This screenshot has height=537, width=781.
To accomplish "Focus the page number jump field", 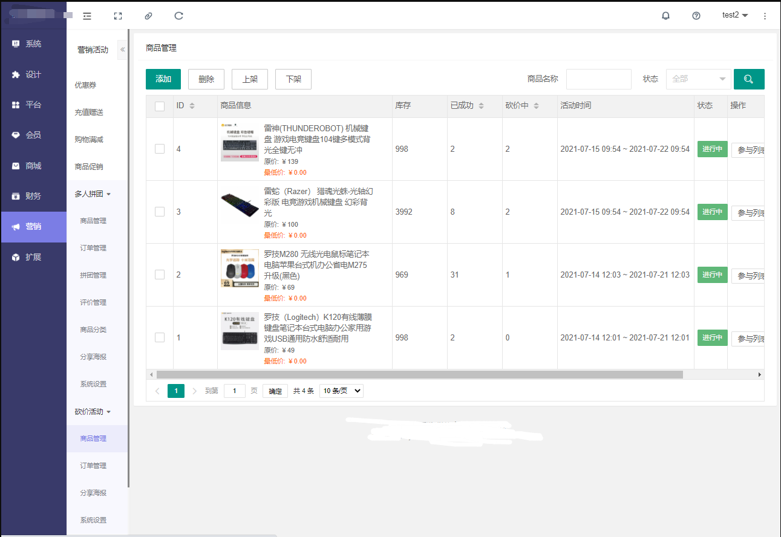I will point(235,391).
